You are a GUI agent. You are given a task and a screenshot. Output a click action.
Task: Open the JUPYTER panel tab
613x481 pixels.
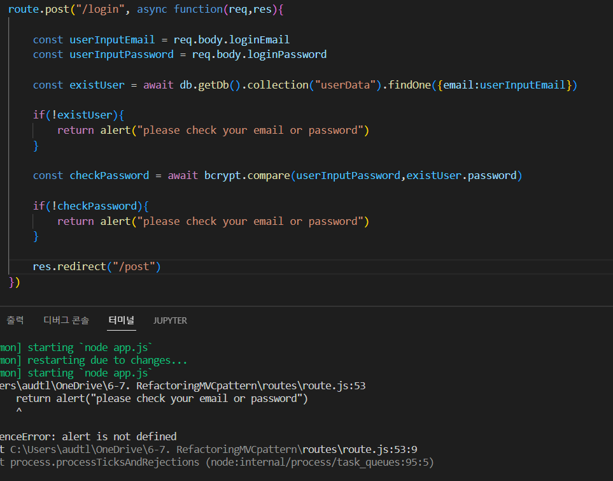click(170, 320)
